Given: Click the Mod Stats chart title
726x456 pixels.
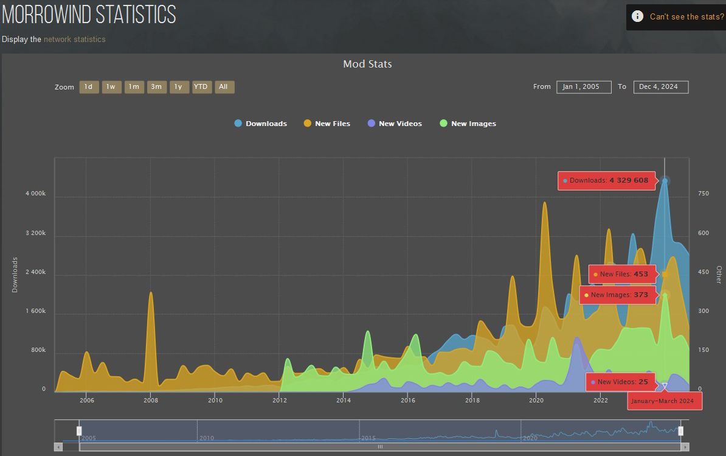Looking at the screenshot, I should coord(368,65).
